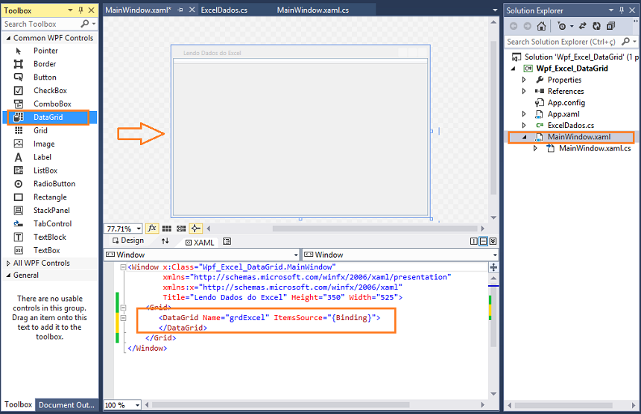This screenshot has width=641, height=414.
Task: Toggle snap to gridlines button
Action: tap(181, 229)
